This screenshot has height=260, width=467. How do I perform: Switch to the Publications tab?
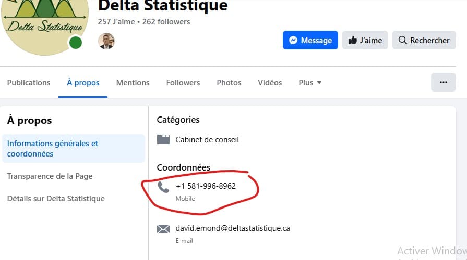point(29,82)
